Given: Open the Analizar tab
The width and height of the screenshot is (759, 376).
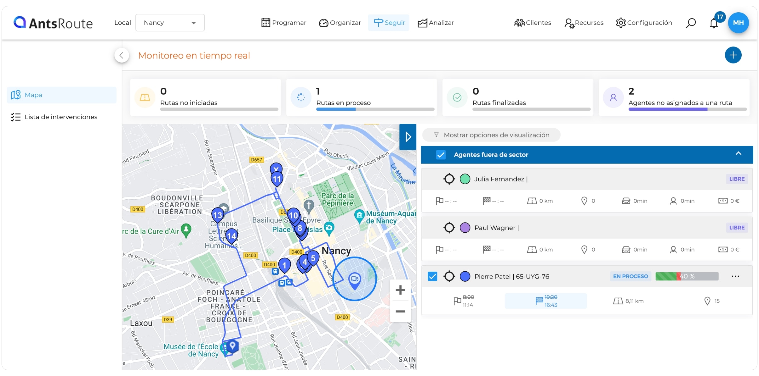Looking at the screenshot, I should [436, 23].
